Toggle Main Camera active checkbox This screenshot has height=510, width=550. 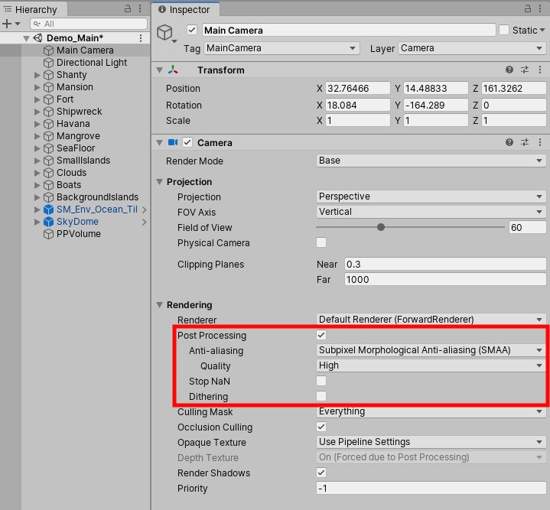click(192, 30)
